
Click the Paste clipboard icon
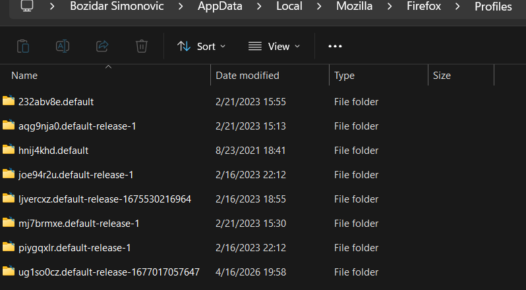(23, 46)
